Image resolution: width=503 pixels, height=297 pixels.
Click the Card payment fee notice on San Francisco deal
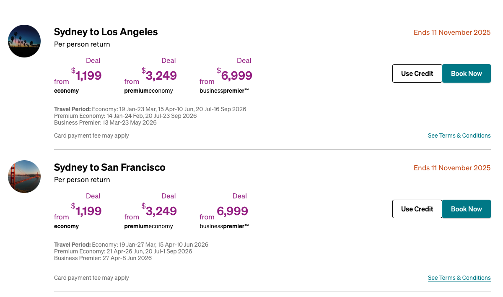[x=91, y=278]
